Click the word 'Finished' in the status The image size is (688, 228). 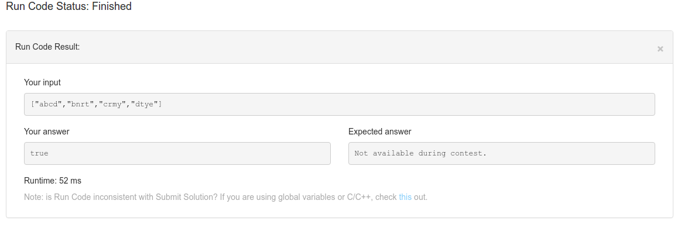112,6
